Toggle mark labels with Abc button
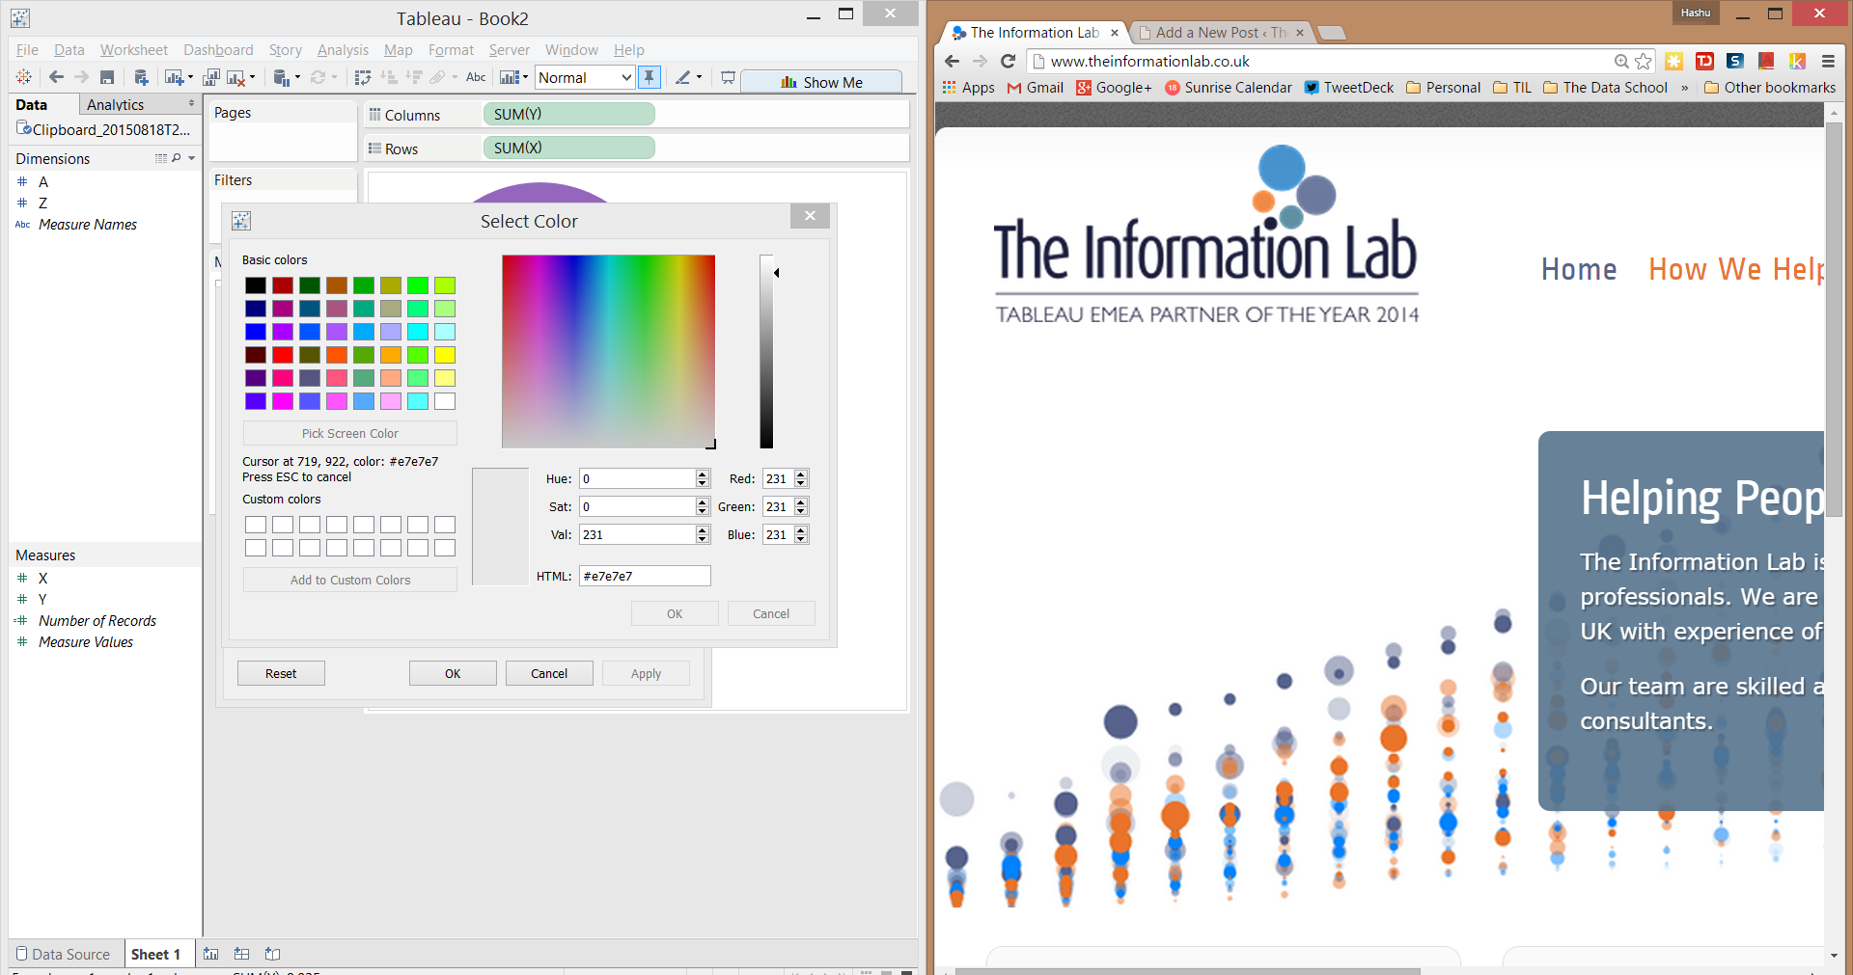1853x975 pixels. (x=476, y=78)
